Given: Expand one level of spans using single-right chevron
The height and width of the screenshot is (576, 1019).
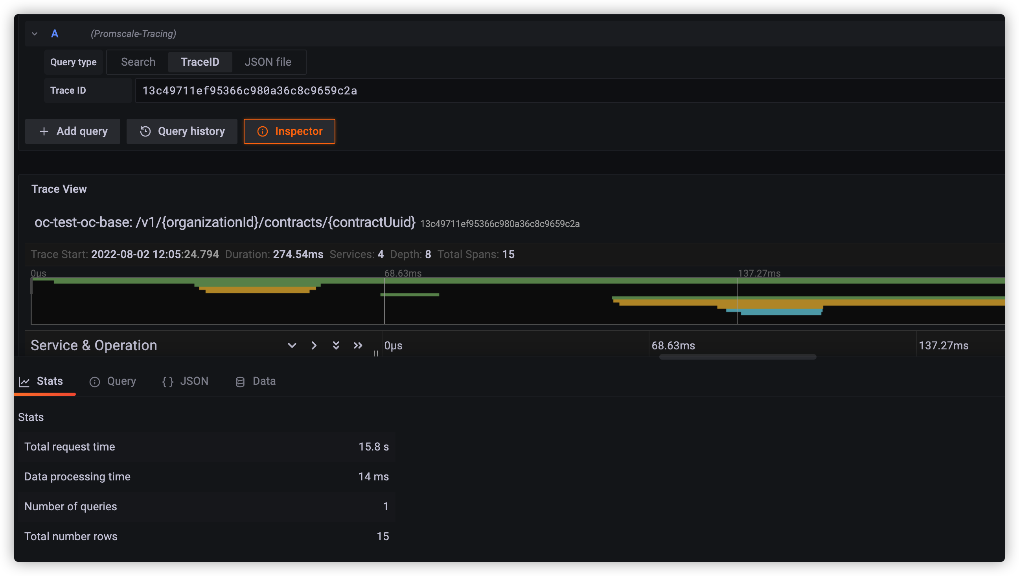Looking at the screenshot, I should pyautogui.click(x=314, y=345).
